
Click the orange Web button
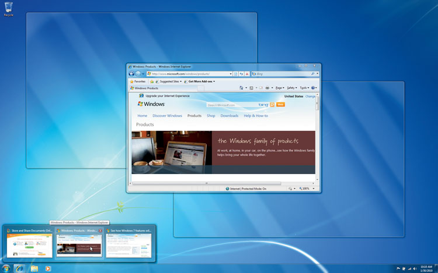tap(280, 105)
